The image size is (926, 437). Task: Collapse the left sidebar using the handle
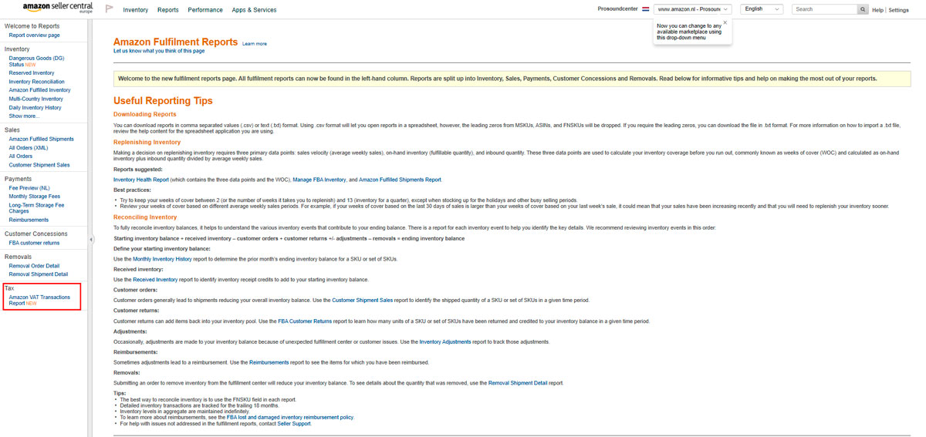tap(90, 240)
